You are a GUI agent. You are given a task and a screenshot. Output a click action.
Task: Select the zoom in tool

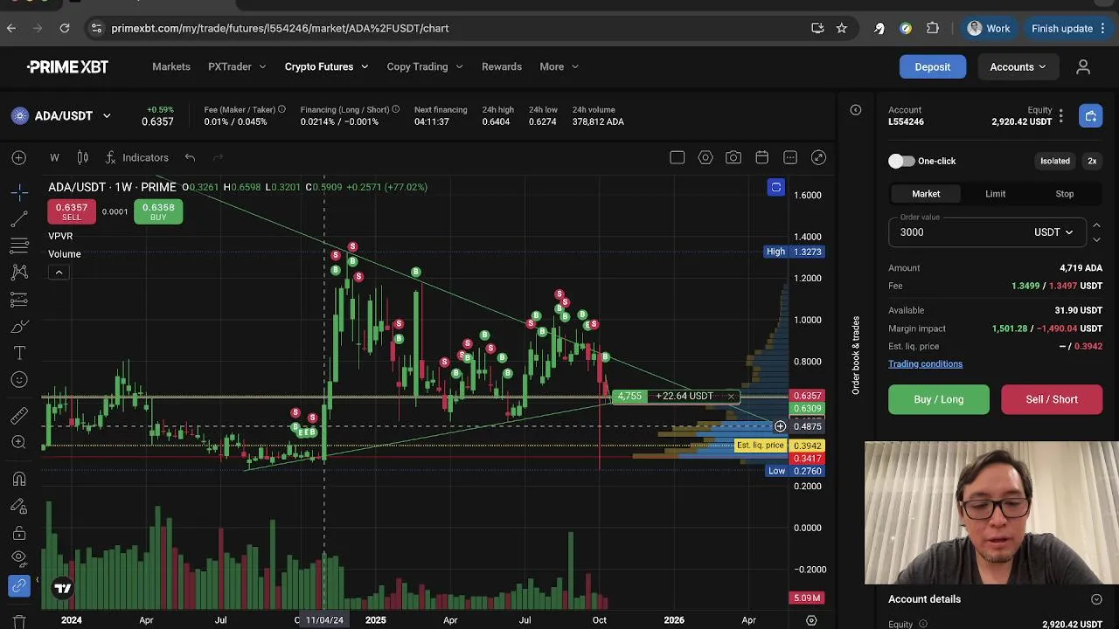[19, 443]
